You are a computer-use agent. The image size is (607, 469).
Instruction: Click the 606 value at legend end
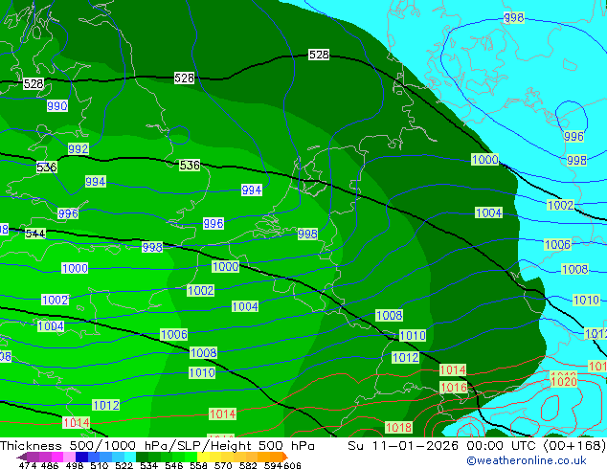293,465
